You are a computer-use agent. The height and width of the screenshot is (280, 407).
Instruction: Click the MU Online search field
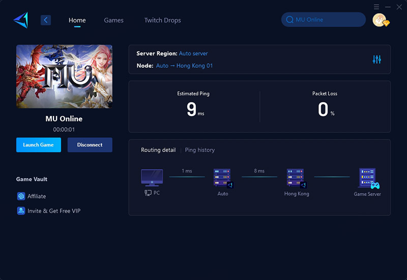(324, 20)
